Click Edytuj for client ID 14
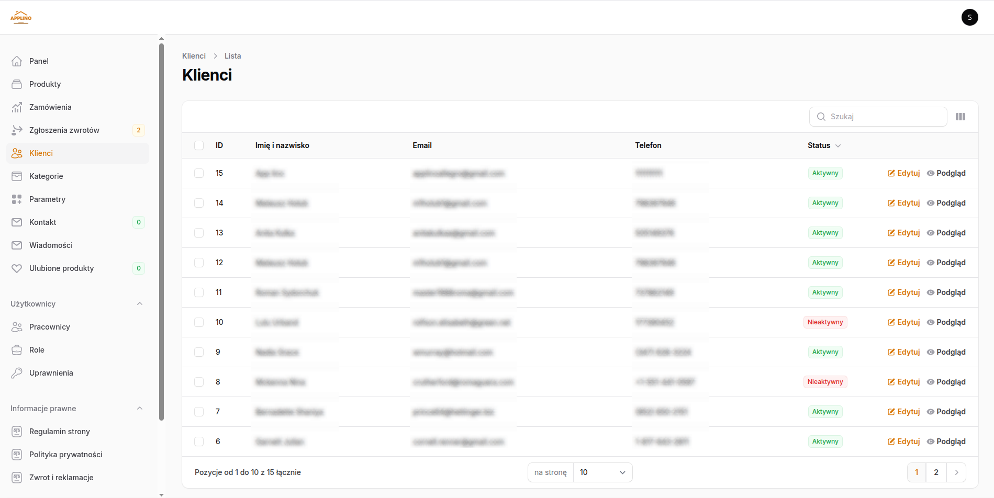Image resolution: width=994 pixels, height=498 pixels. [903, 203]
